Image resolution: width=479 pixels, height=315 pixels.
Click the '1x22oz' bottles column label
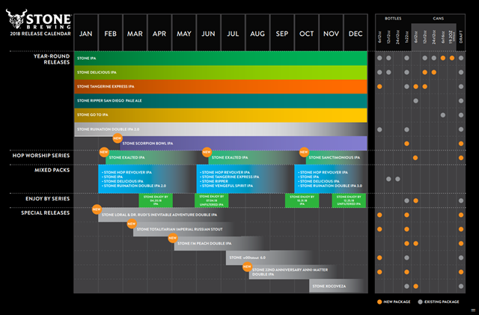coord(406,37)
